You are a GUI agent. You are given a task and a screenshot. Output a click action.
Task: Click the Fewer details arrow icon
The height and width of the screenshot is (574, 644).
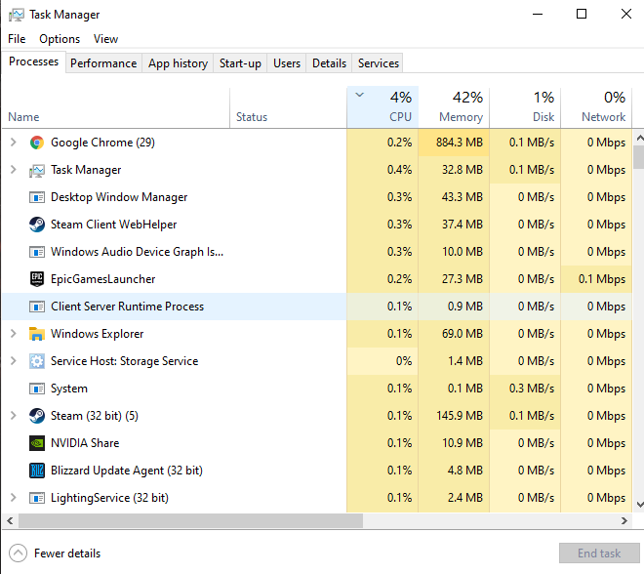(19, 553)
